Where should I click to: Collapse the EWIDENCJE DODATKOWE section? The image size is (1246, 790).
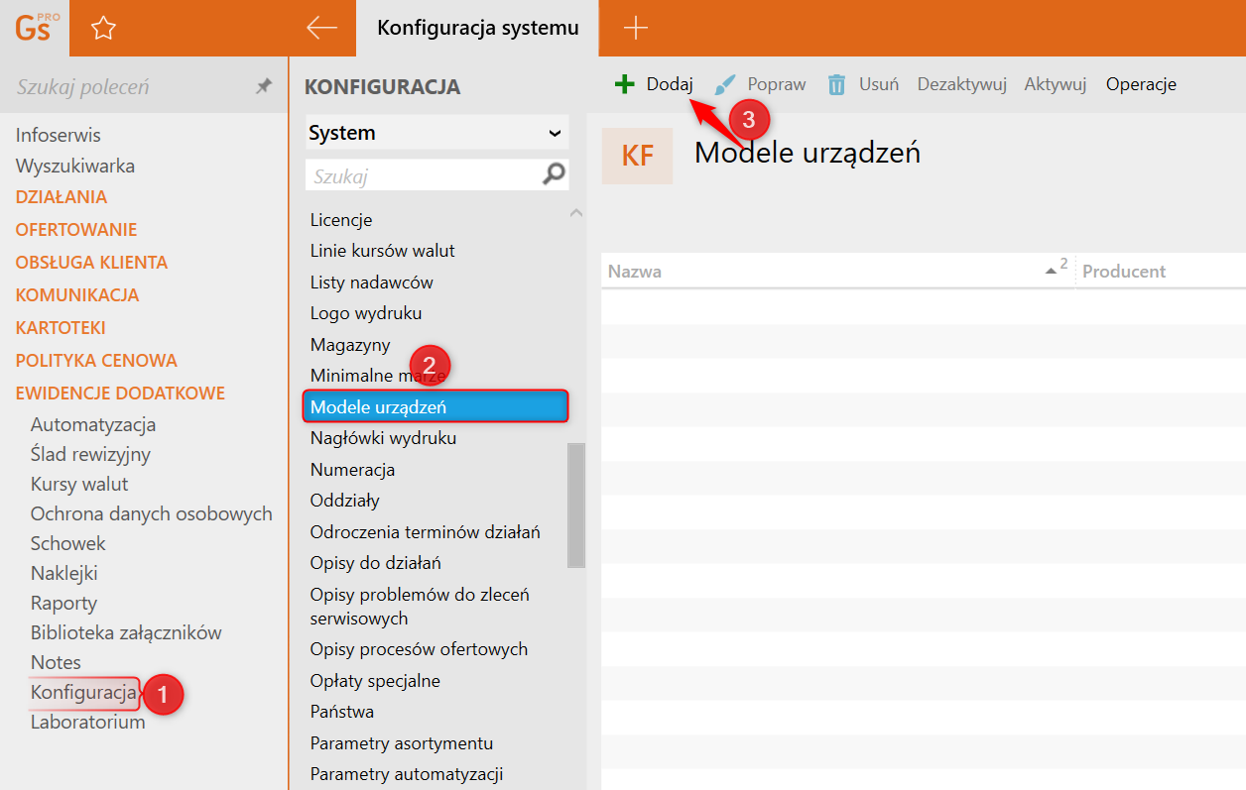tap(120, 394)
